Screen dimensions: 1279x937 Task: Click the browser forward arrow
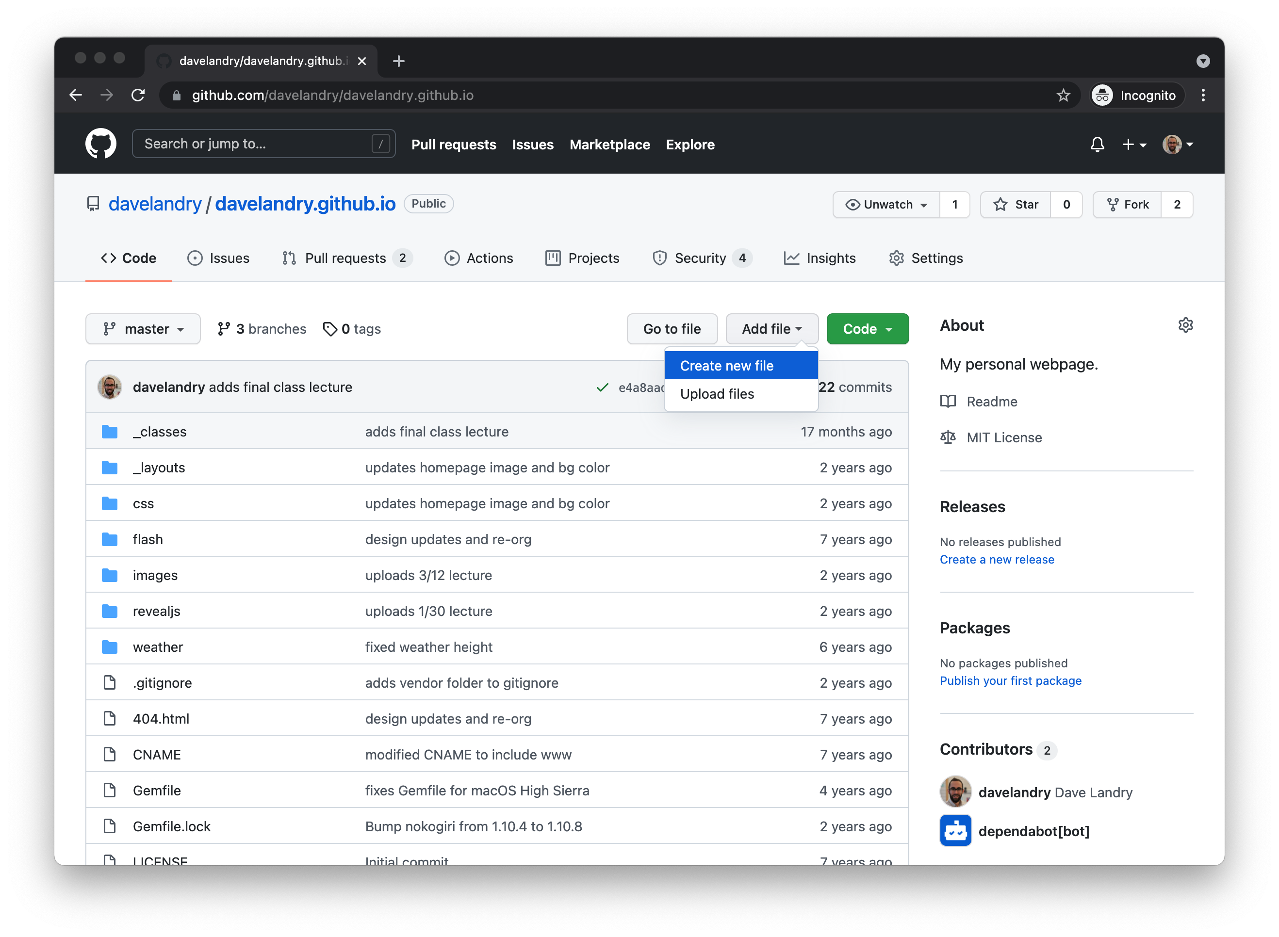point(107,95)
